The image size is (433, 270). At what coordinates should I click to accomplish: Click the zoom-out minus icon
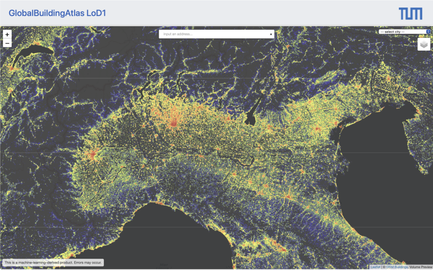tap(7, 43)
